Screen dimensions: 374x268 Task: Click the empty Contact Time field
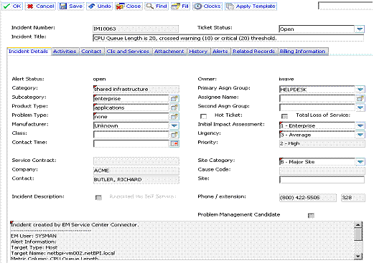pyautogui.click(x=131, y=143)
